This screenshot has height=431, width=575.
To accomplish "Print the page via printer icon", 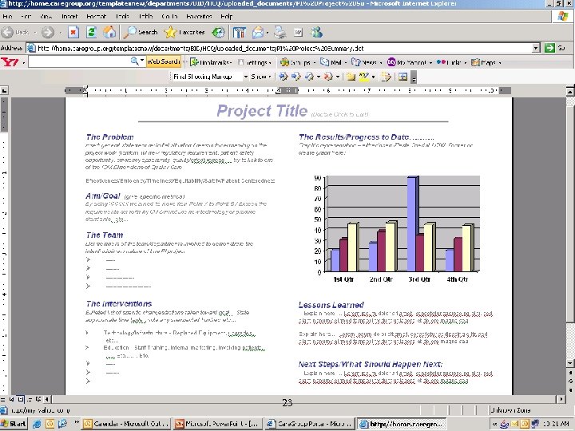I will tap(280, 33).
